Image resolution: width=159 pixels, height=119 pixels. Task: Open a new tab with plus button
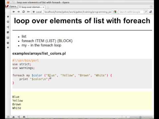[48, 7]
